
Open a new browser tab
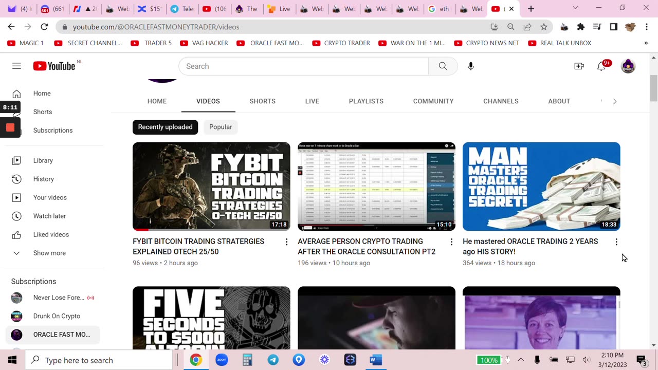(531, 9)
